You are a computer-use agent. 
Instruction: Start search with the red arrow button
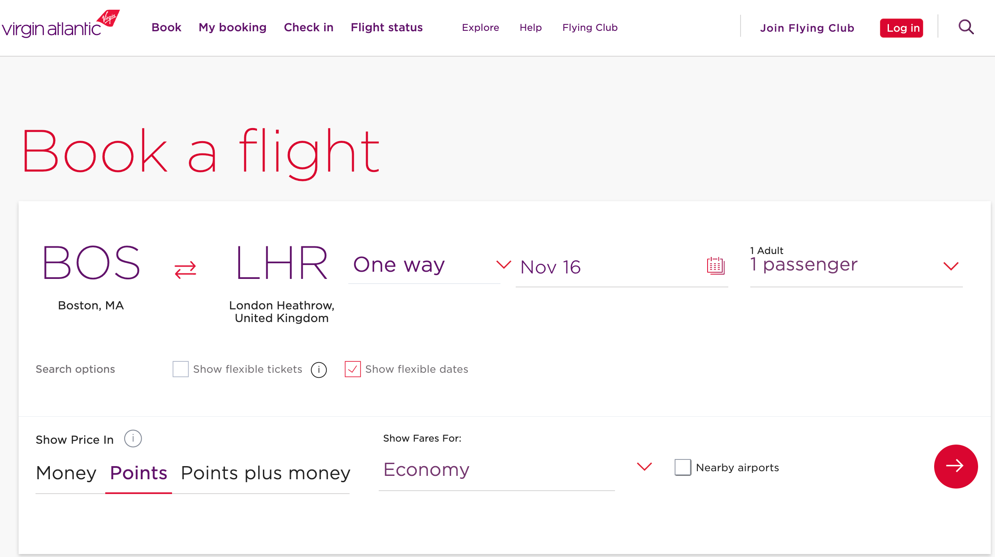click(x=956, y=467)
